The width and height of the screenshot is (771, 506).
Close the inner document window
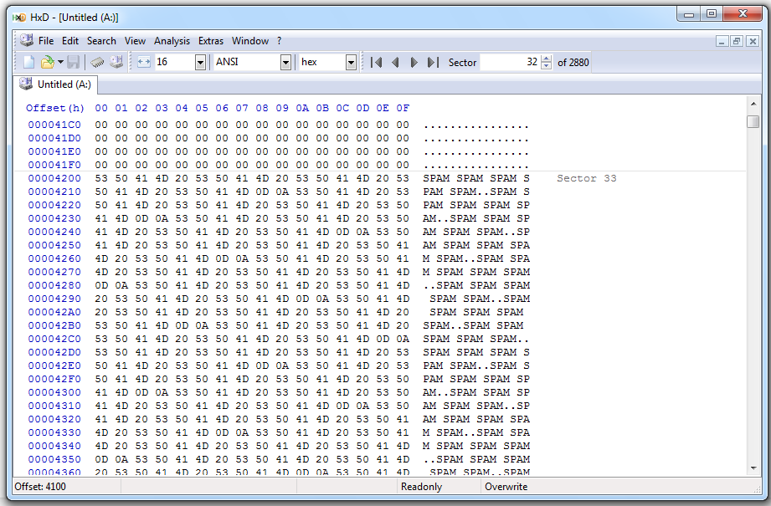[753, 41]
